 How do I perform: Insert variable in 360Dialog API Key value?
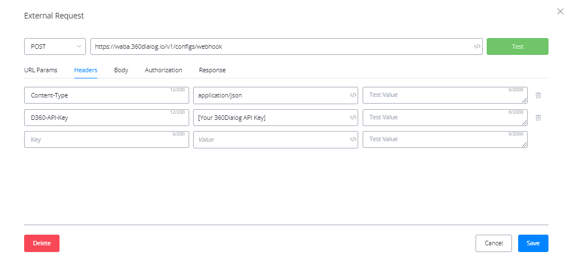click(x=353, y=118)
